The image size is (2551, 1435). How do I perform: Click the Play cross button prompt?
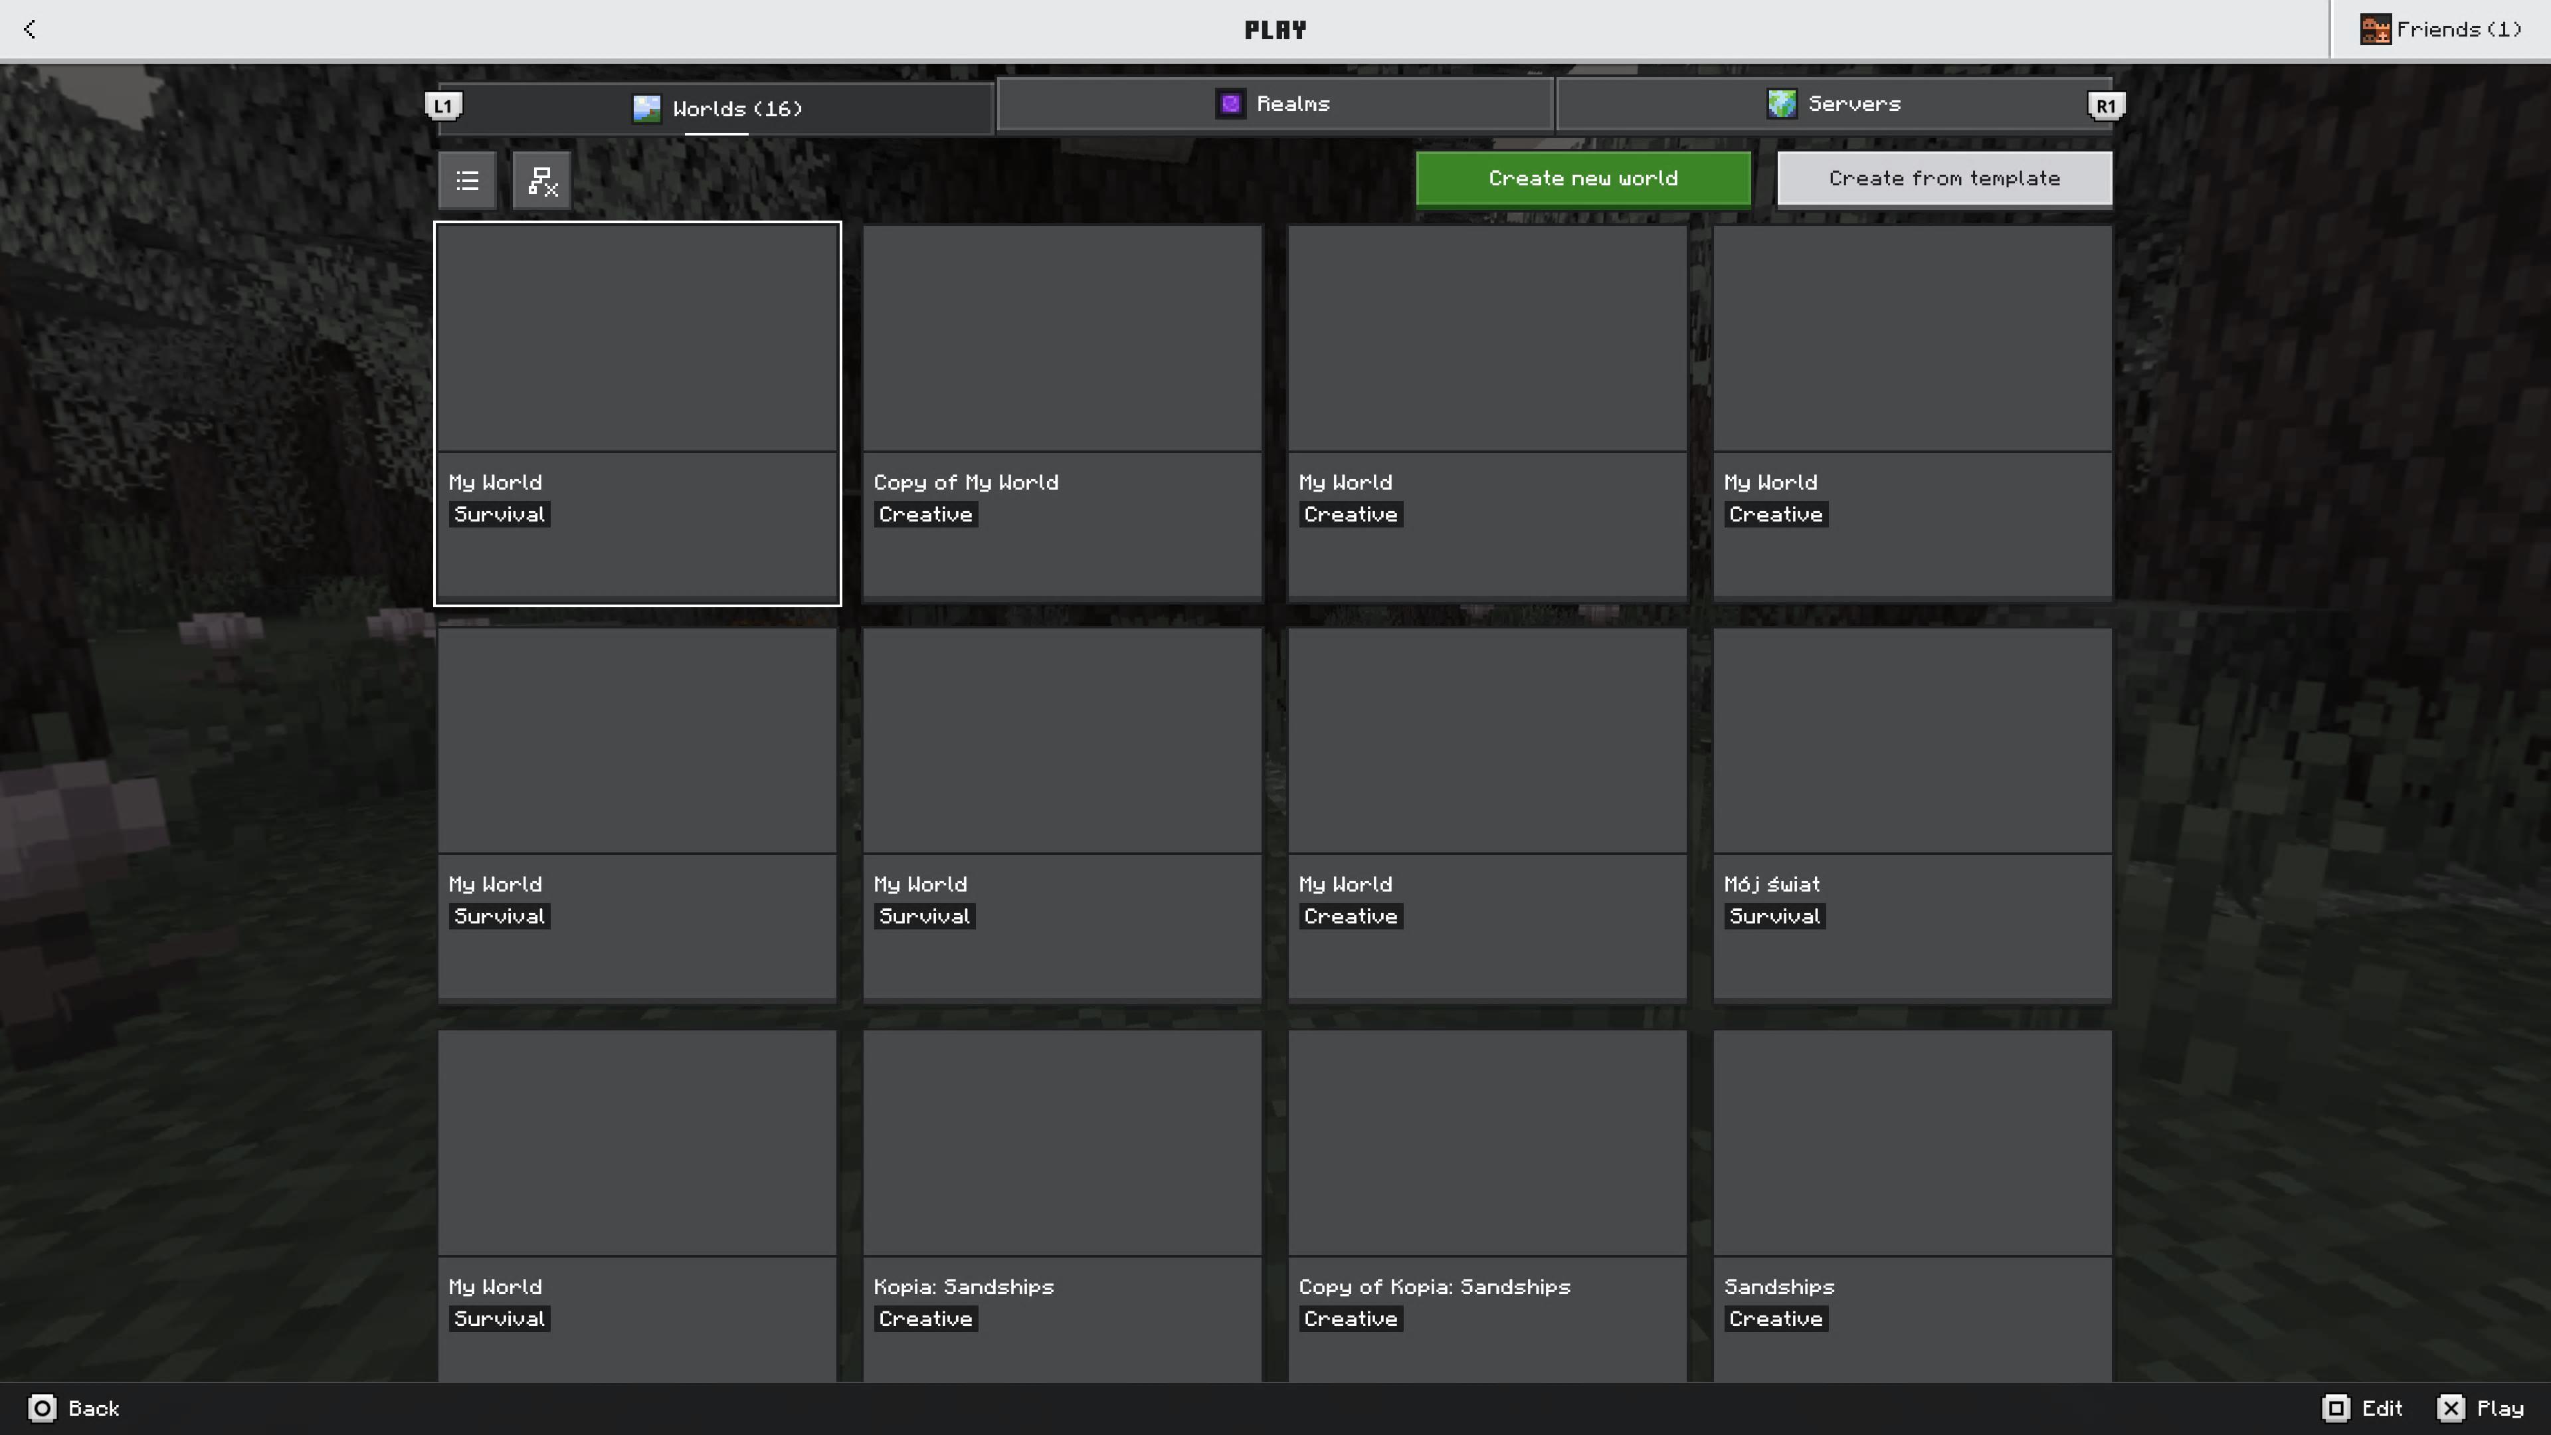[2451, 1407]
